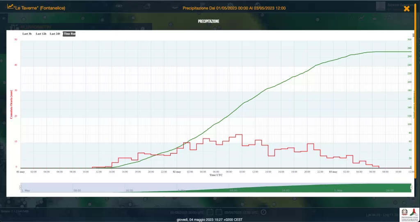
Task: Select the Last 12h range button
Action: click(x=41, y=34)
